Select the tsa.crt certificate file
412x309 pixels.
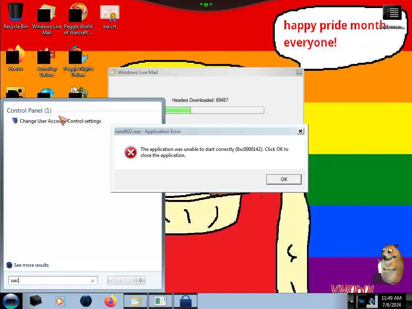click(110, 16)
